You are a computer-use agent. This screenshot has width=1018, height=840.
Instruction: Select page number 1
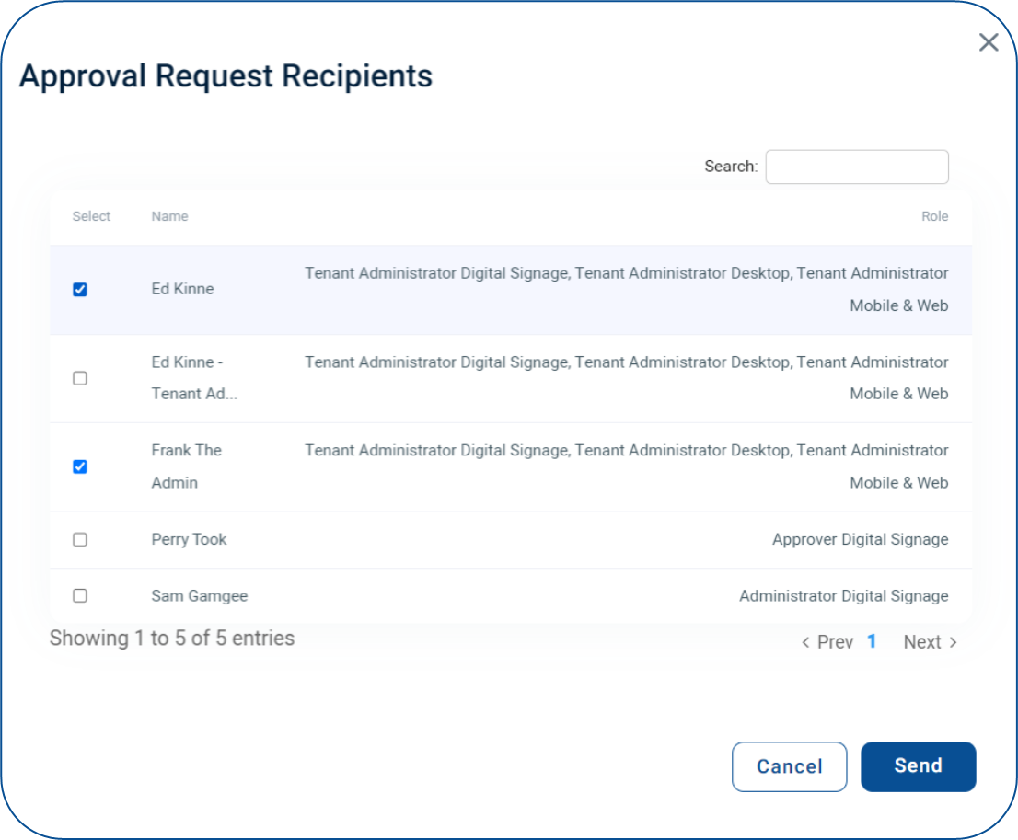[872, 641]
